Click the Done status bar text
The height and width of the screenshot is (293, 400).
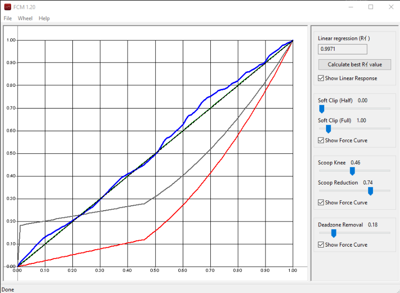(x=8, y=289)
